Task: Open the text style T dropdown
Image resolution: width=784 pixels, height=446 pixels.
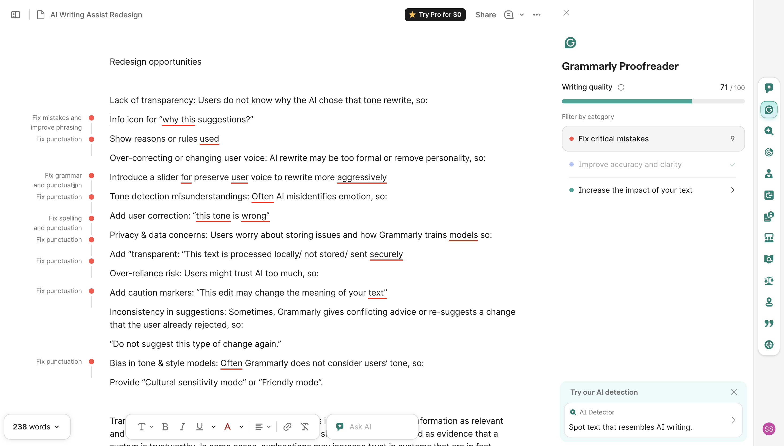Action: (x=145, y=427)
